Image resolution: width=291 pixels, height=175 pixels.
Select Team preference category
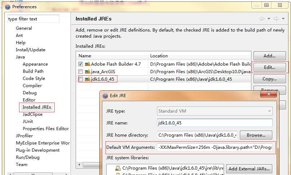click(22, 165)
